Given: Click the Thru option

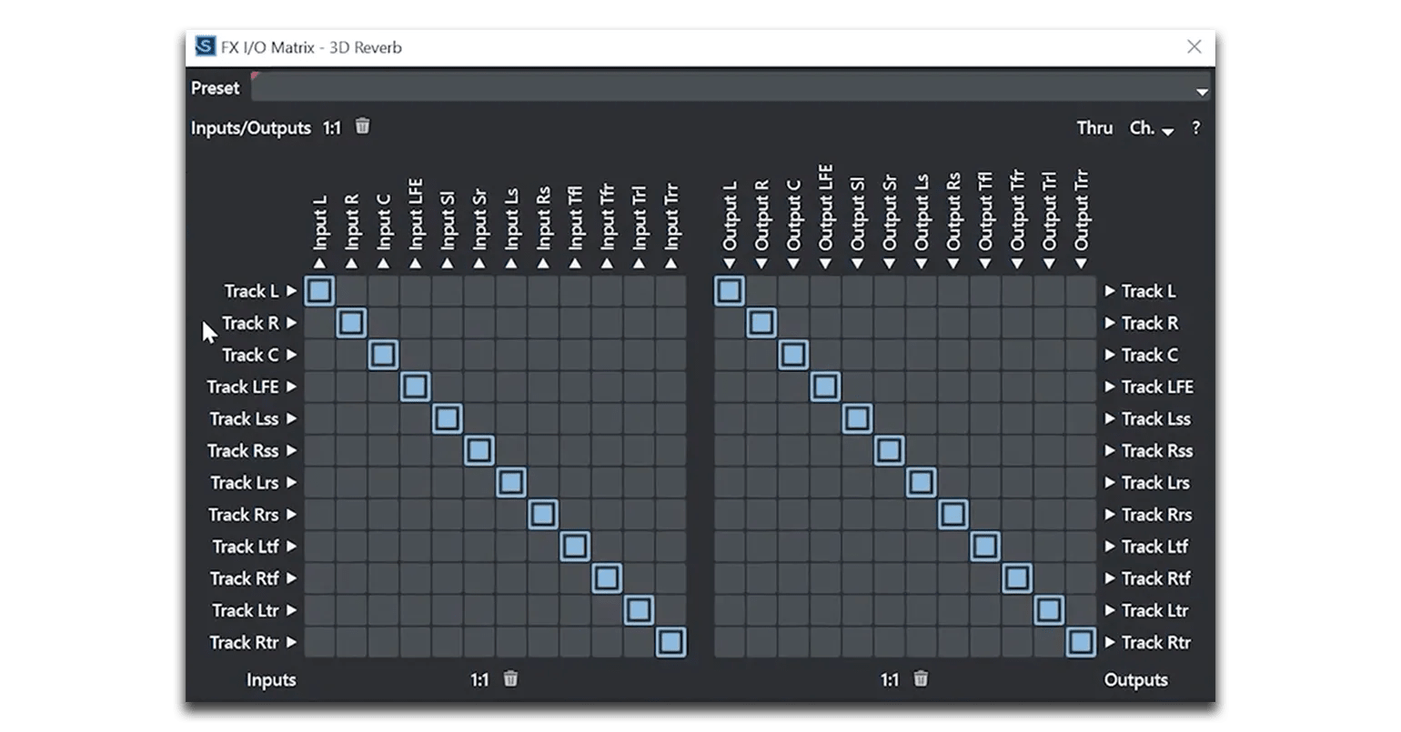Looking at the screenshot, I should 1094,128.
